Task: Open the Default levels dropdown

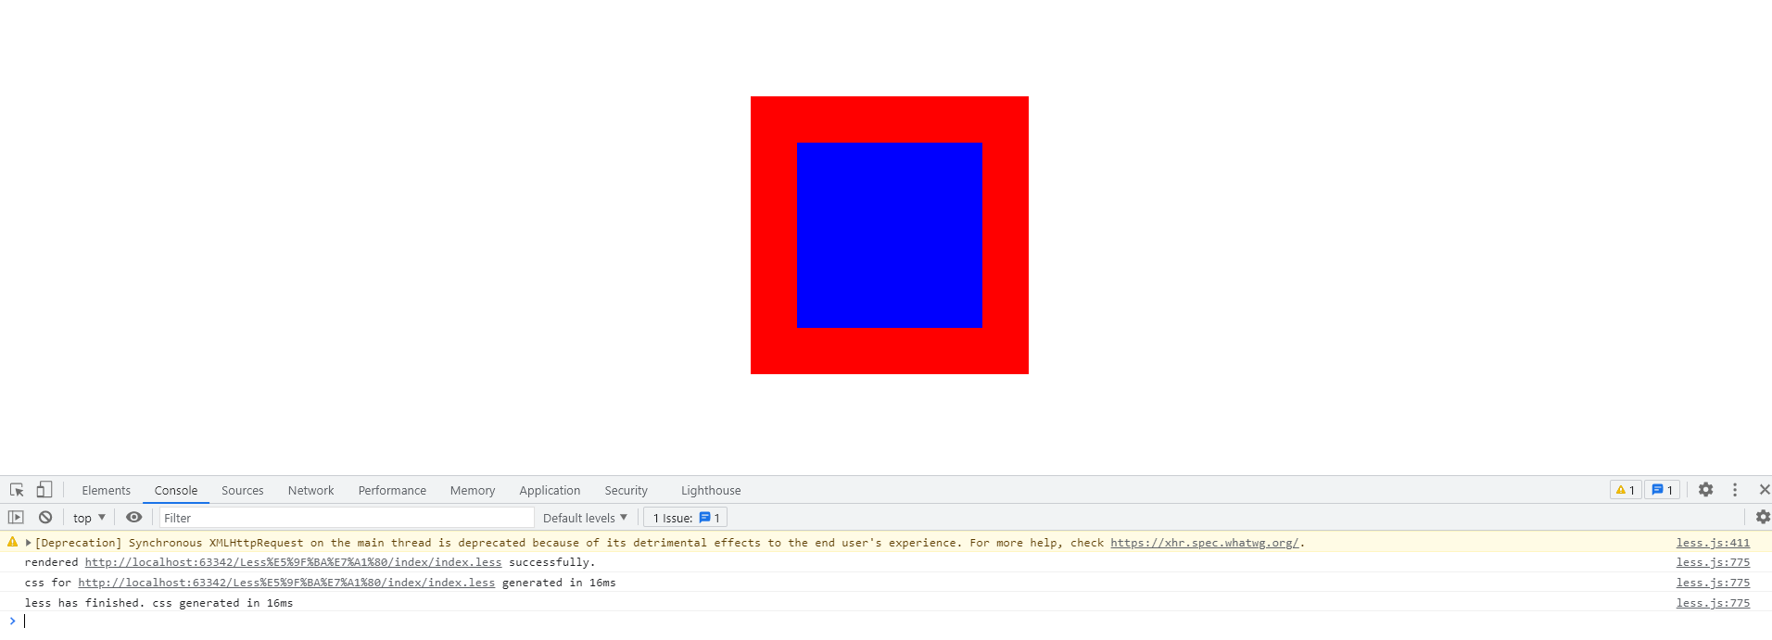Action: click(x=585, y=518)
